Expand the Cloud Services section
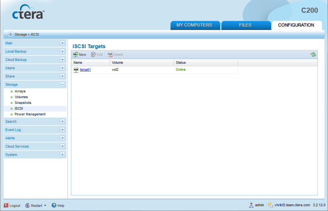Viewport: 328px width, 211px height. (x=62, y=146)
